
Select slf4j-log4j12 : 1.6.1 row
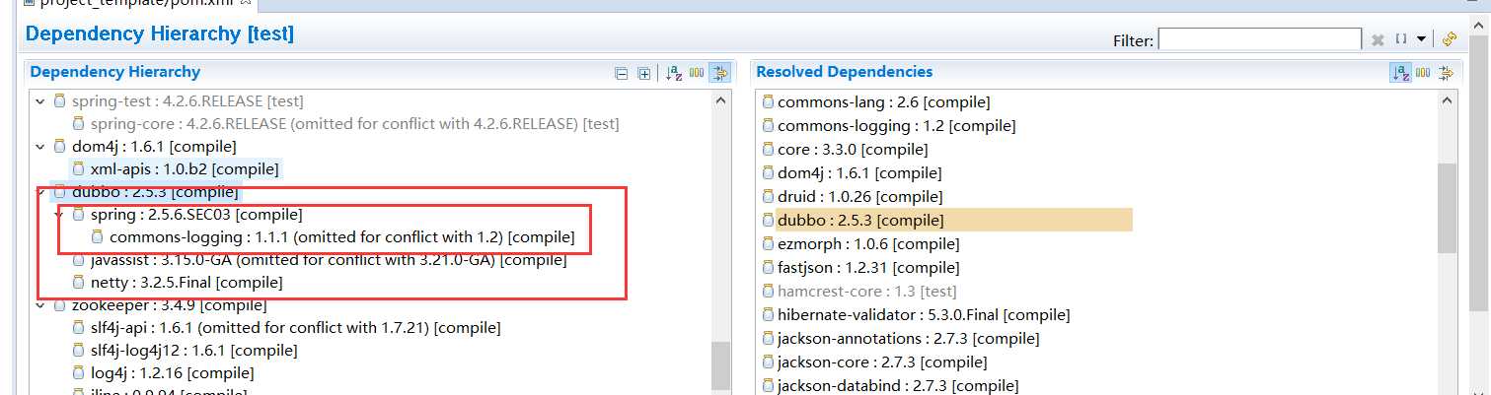click(x=185, y=351)
